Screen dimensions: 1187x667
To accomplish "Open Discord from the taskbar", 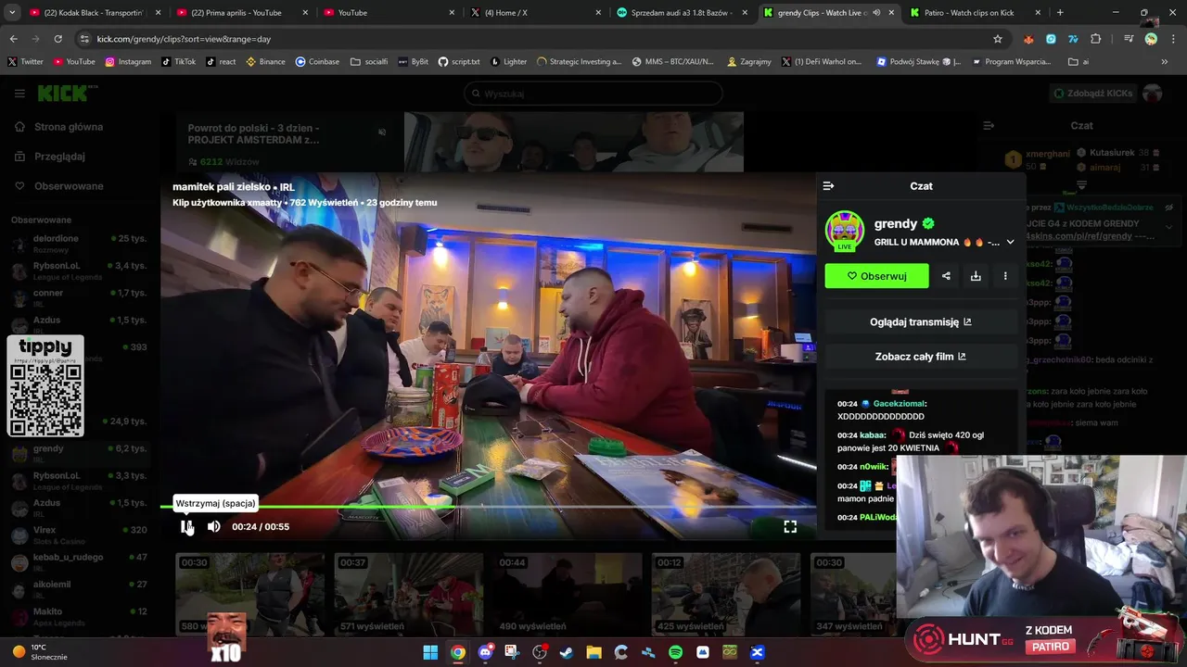I will [485, 652].
